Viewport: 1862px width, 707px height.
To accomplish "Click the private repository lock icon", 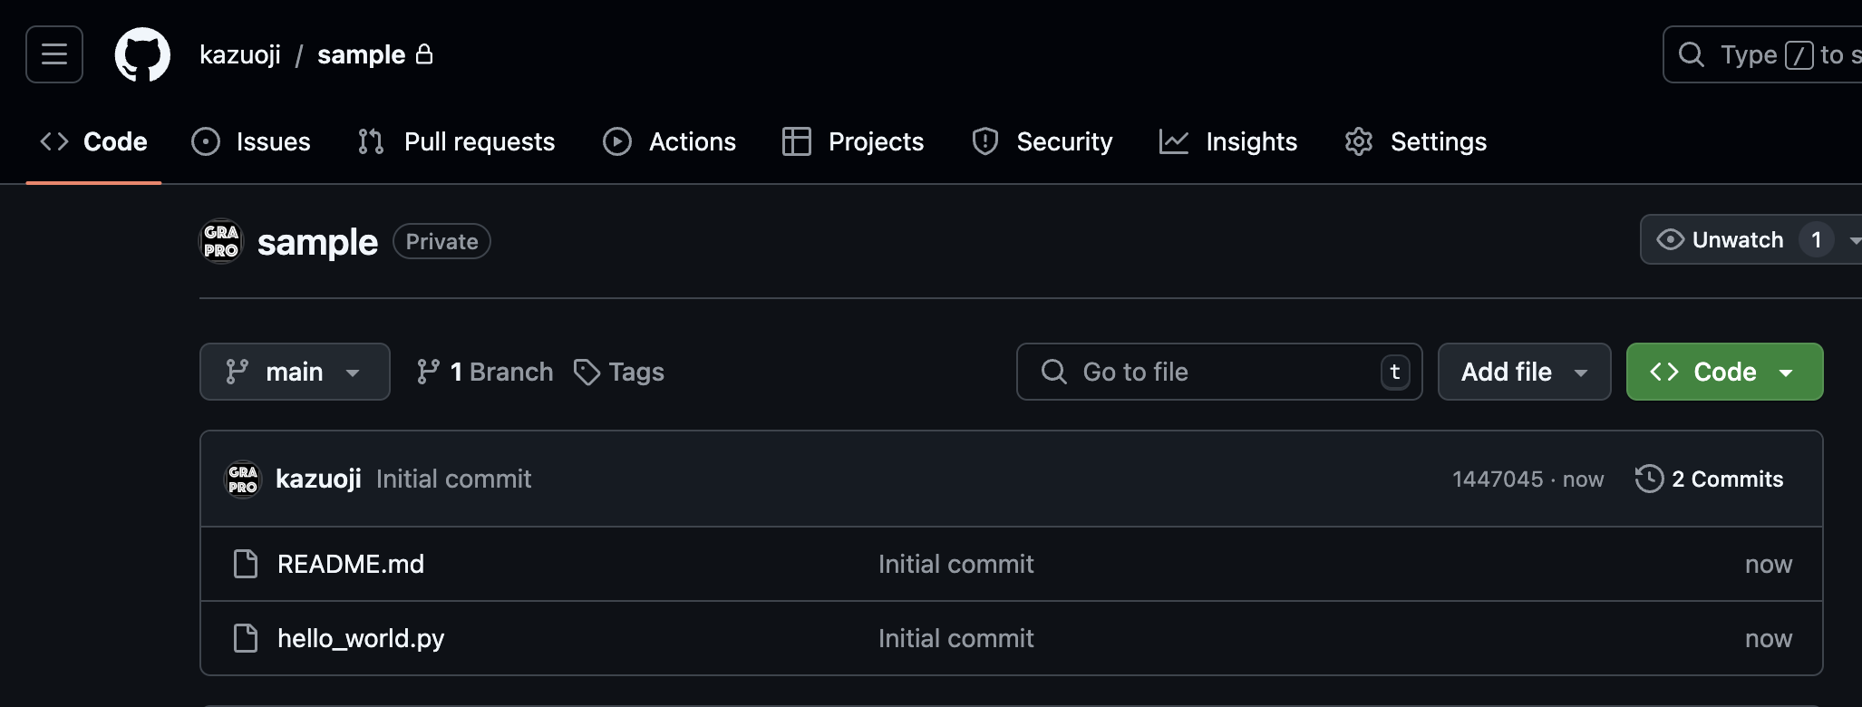I will (424, 55).
